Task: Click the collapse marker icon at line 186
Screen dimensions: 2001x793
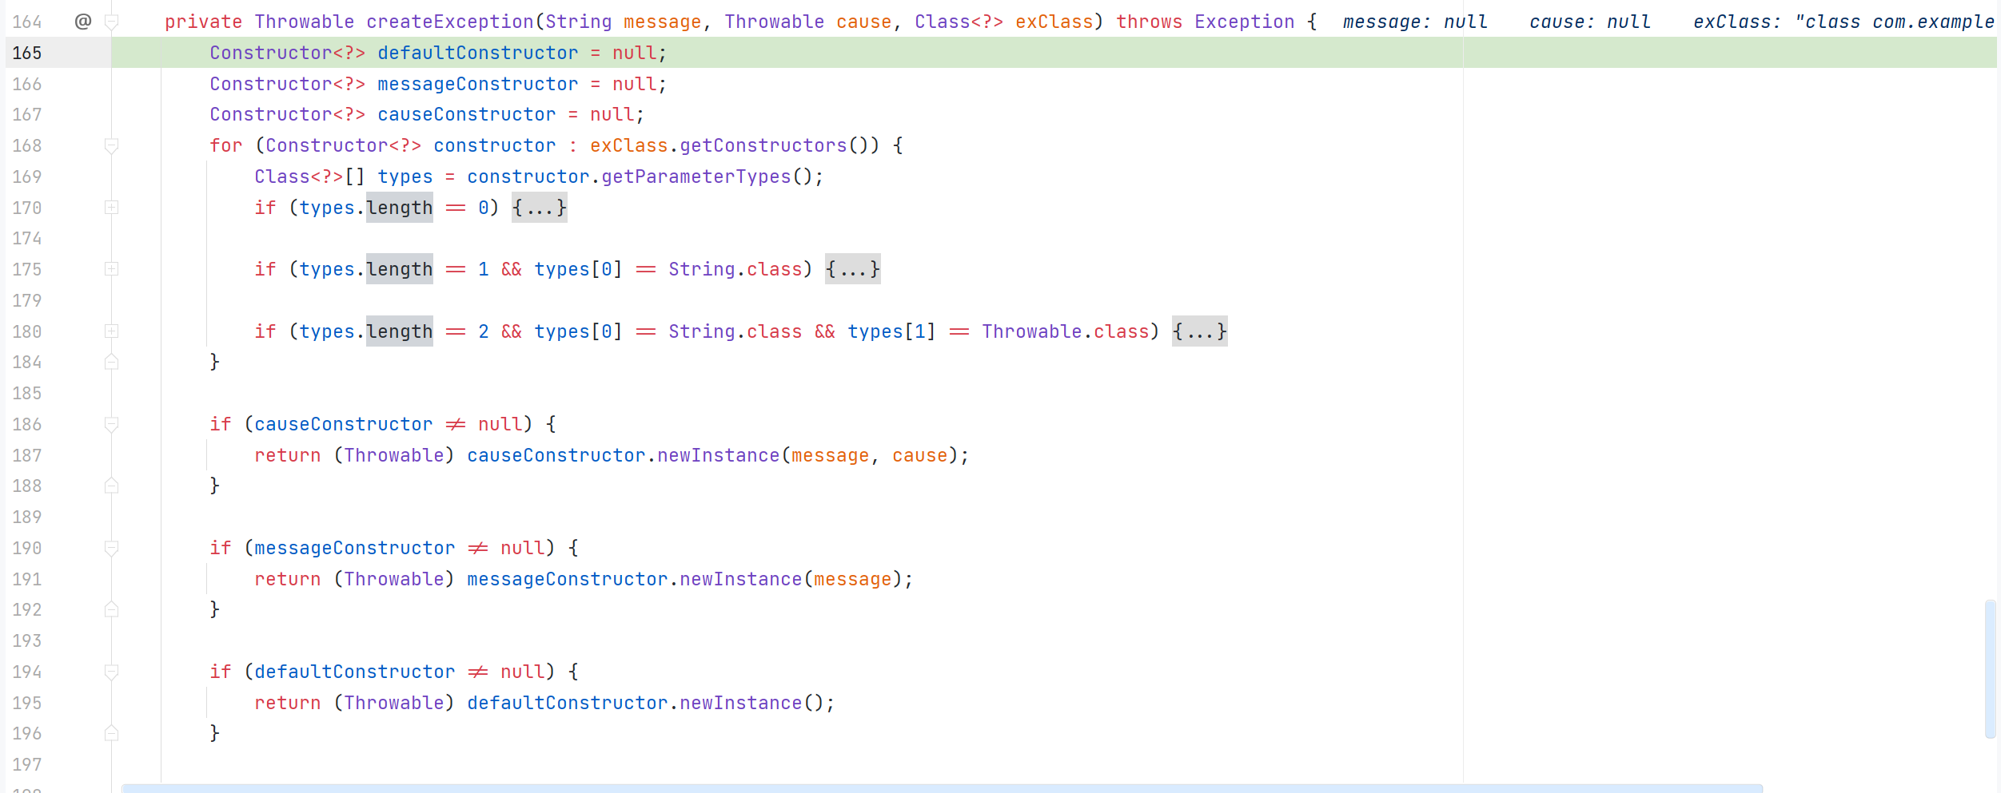Action: (111, 423)
